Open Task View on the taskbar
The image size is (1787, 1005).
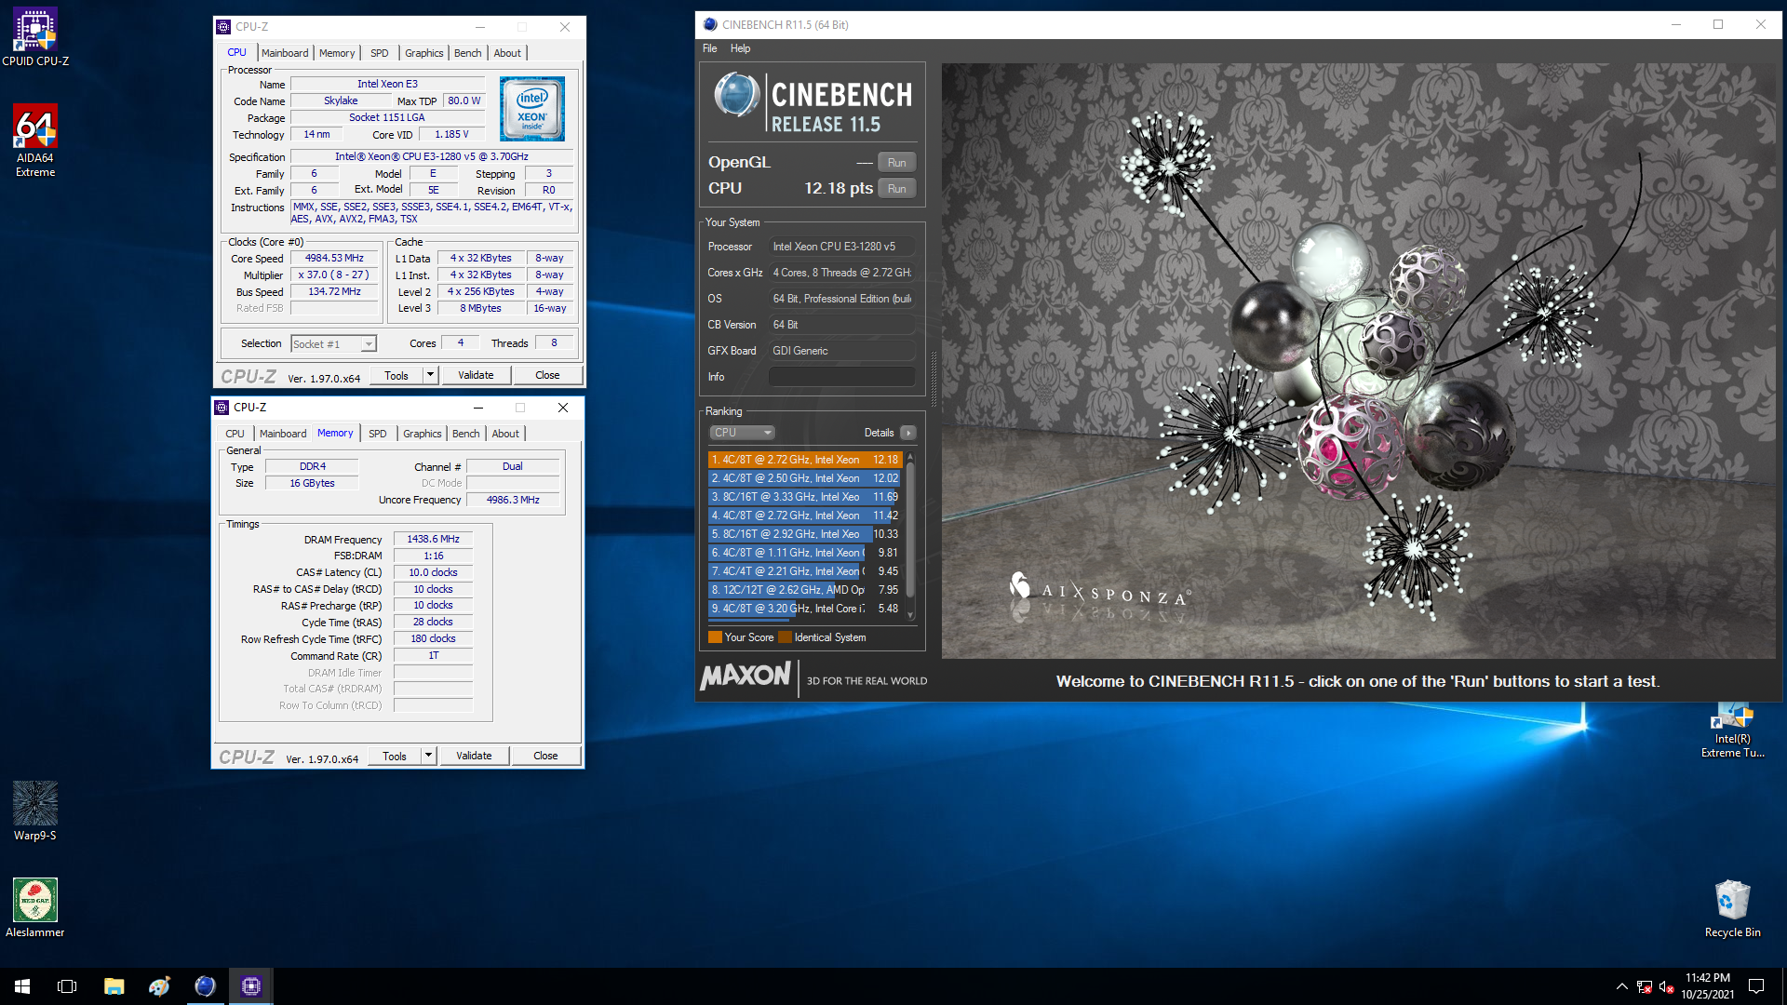click(x=67, y=986)
